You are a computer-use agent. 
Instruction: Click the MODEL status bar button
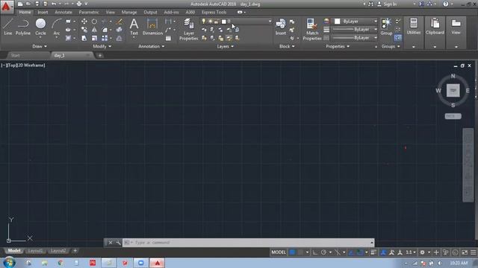(x=279, y=252)
